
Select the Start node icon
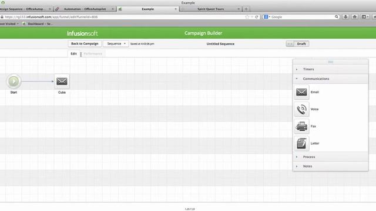[x=14, y=81]
